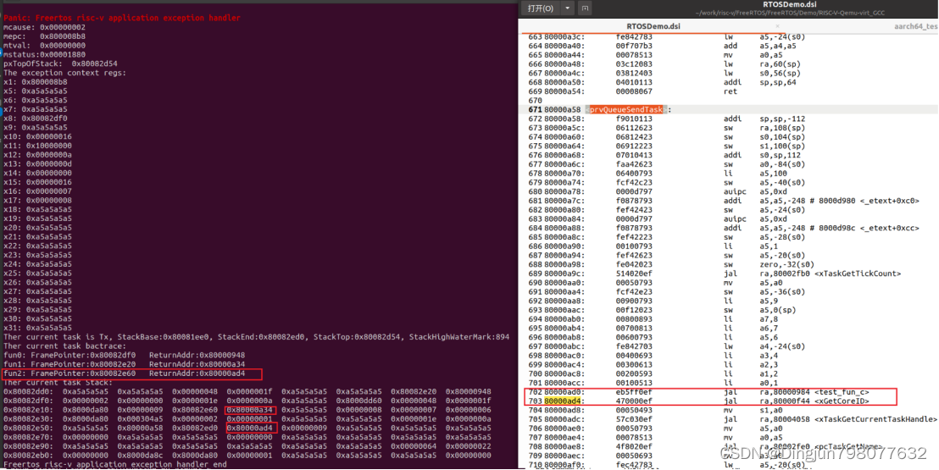
Task: Click line 689 jal to xTaskGetTickCount
Action: tap(714, 274)
